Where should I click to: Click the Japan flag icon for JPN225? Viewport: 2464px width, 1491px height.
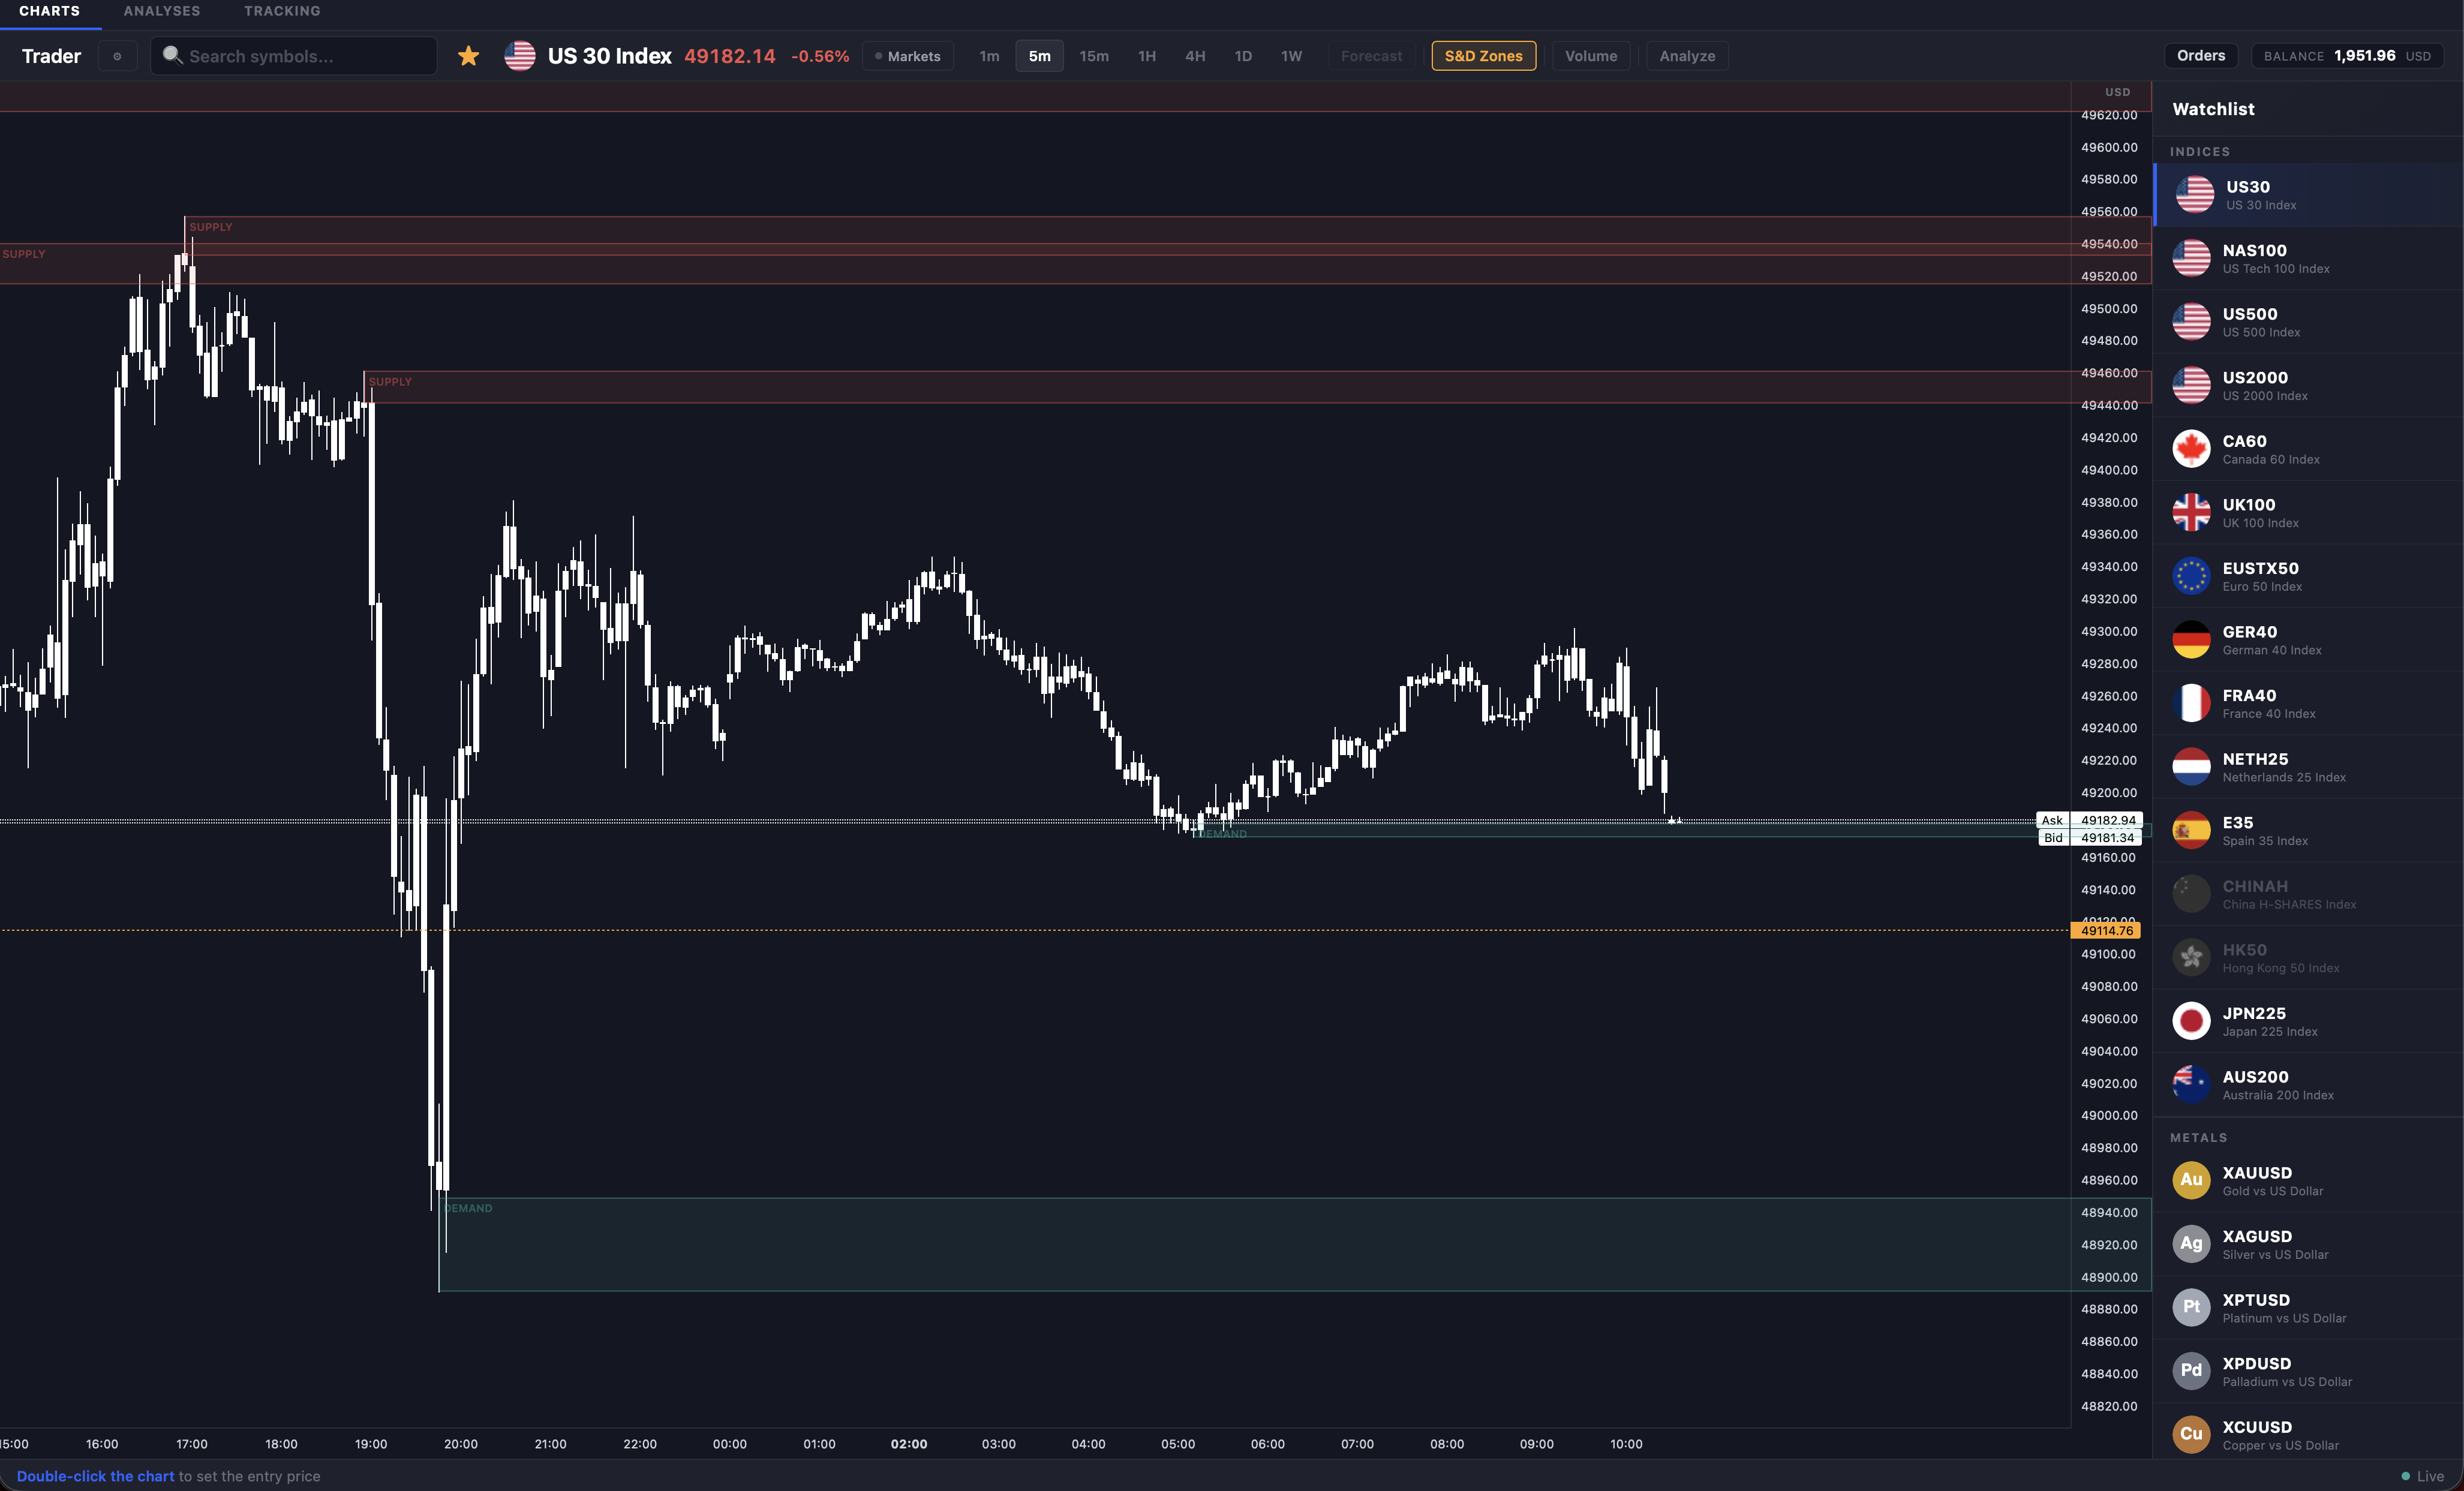pyautogui.click(x=2191, y=1020)
